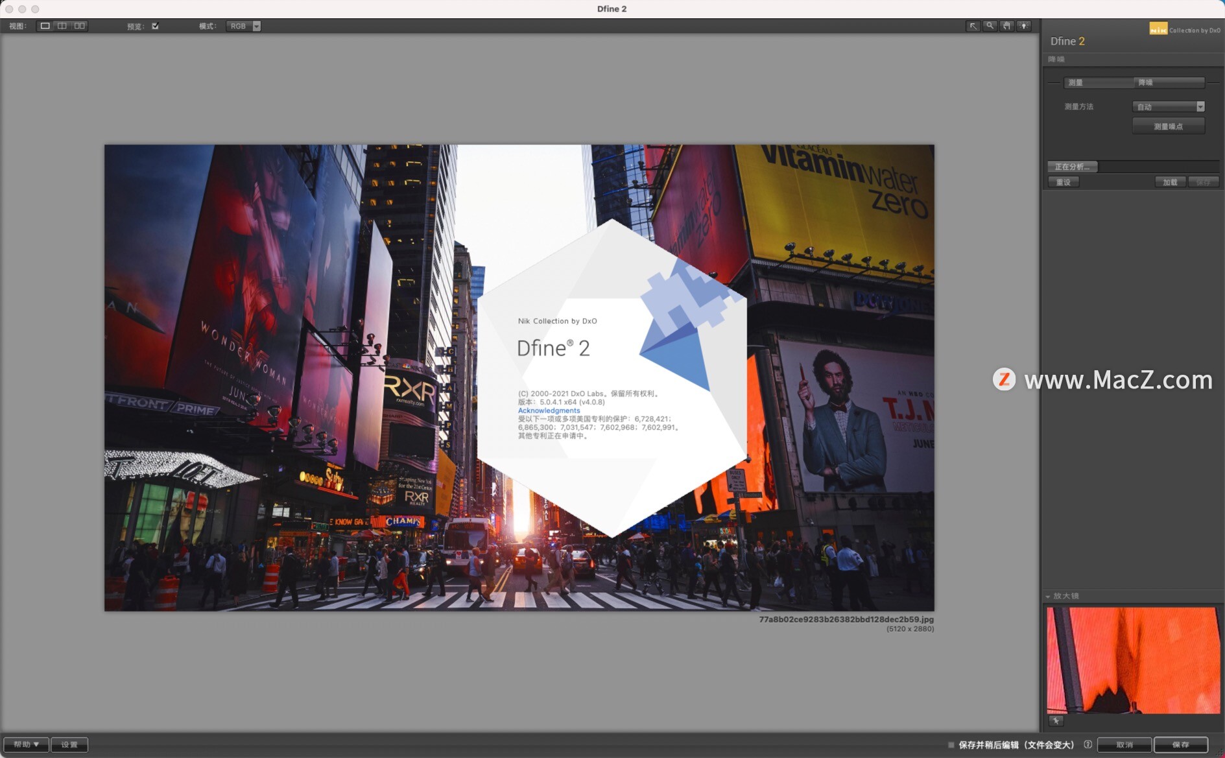Click the 取消 cancel button
Screen dimensions: 1225x758
[x=1124, y=744]
